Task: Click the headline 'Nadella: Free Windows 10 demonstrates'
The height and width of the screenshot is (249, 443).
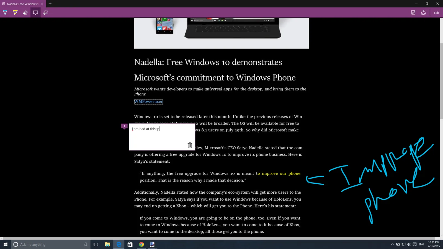Action: (x=208, y=62)
